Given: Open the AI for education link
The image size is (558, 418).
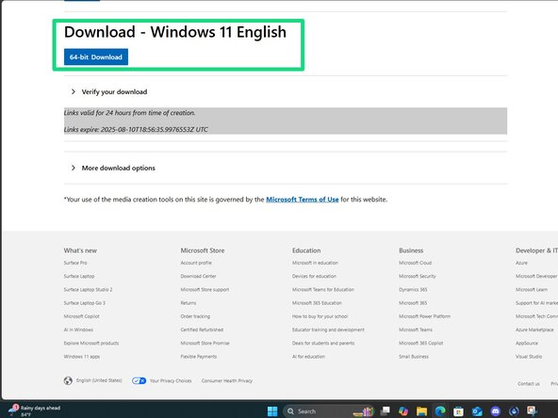Looking at the screenshot, I should pyautogui.click(x=308, y=357).
